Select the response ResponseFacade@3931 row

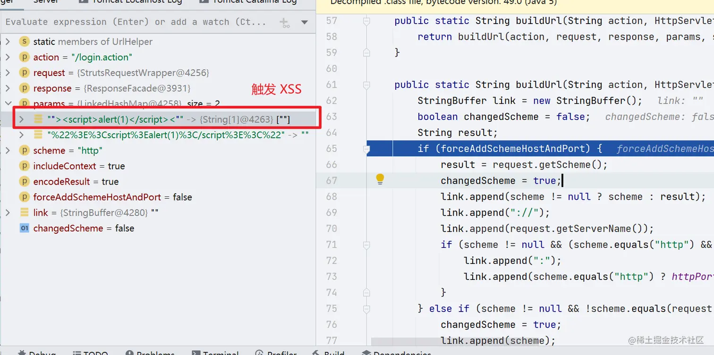click(158, 88)
